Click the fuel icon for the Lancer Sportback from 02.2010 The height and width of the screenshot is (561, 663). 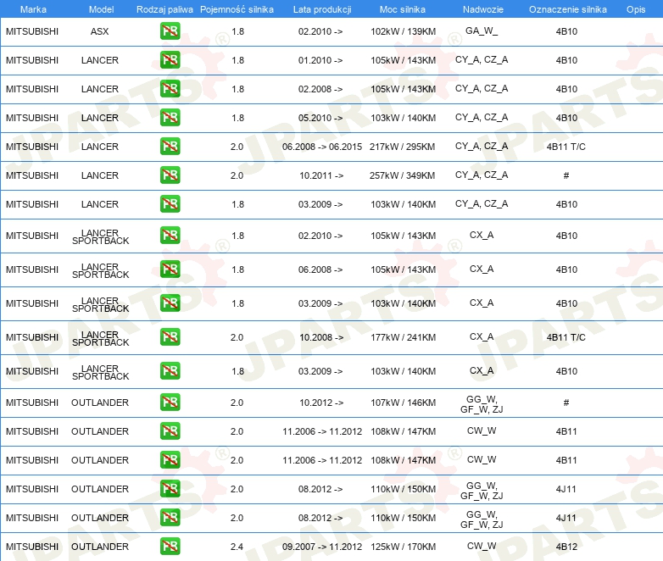click(x=170, y=236)
